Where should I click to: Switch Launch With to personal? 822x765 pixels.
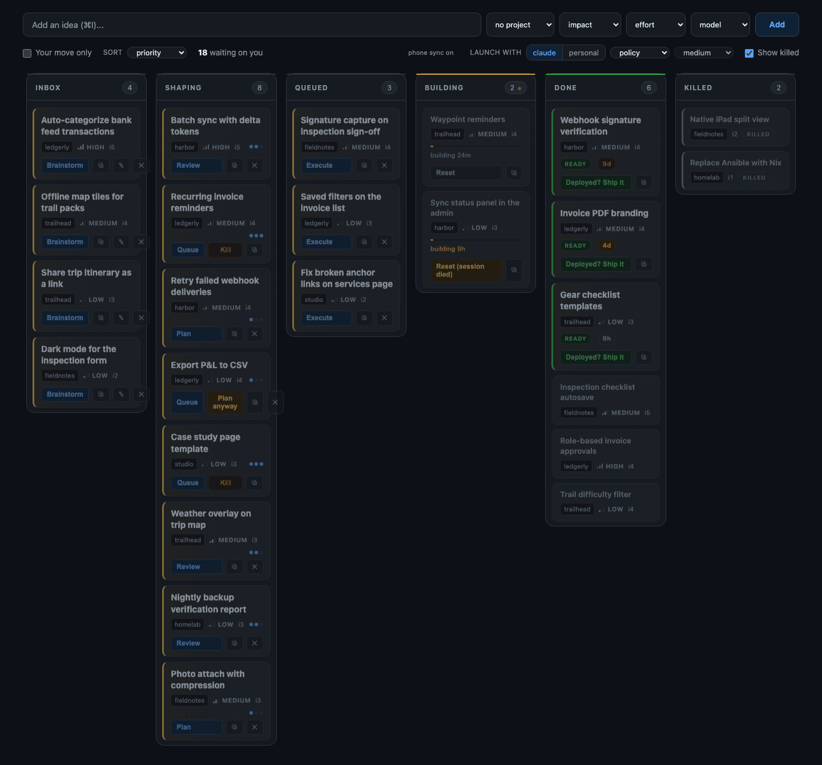pos(583,53)
